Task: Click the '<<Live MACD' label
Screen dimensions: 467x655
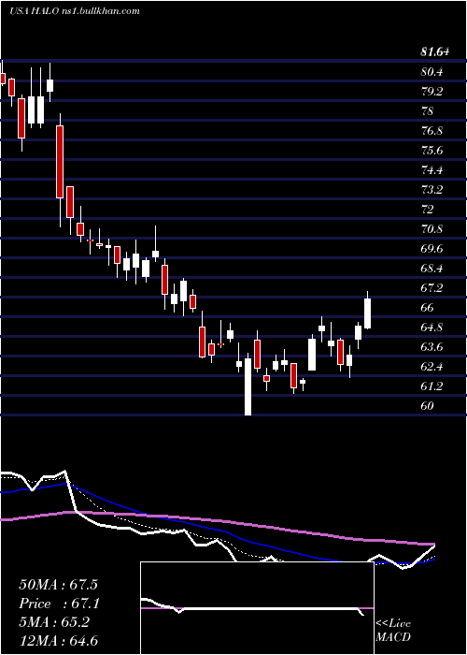Action: (393, 631)
